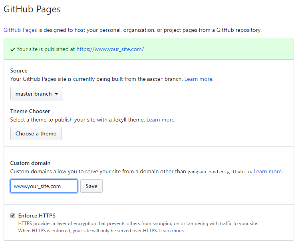
Task: Click the Source section heading
Action: 19,71
